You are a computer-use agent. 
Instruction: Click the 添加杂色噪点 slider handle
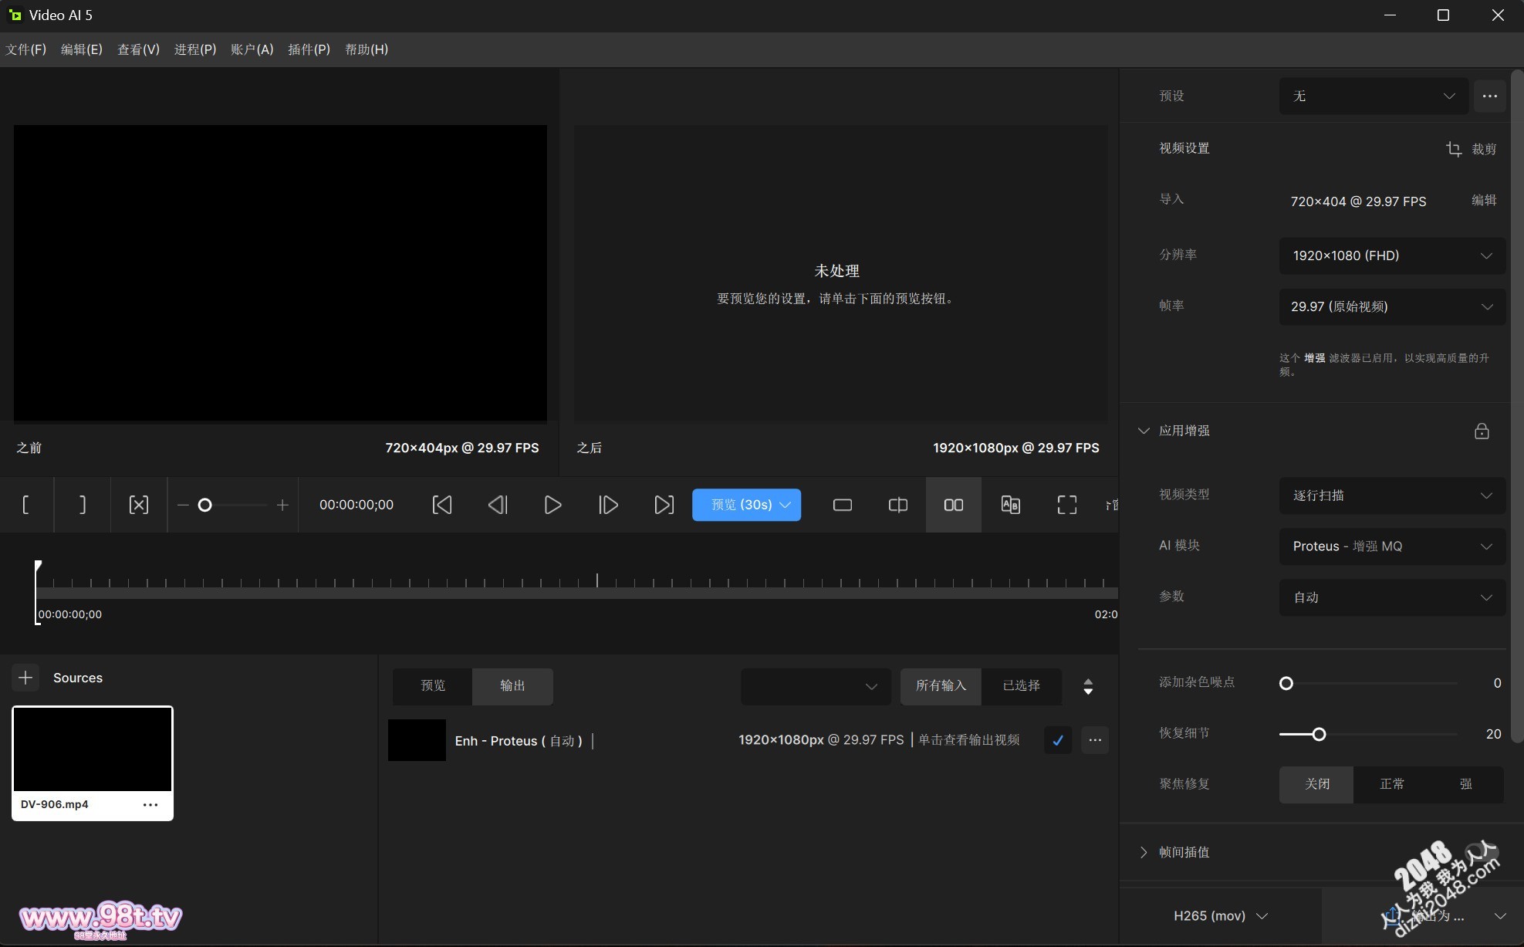click(x=1286, y=683)
